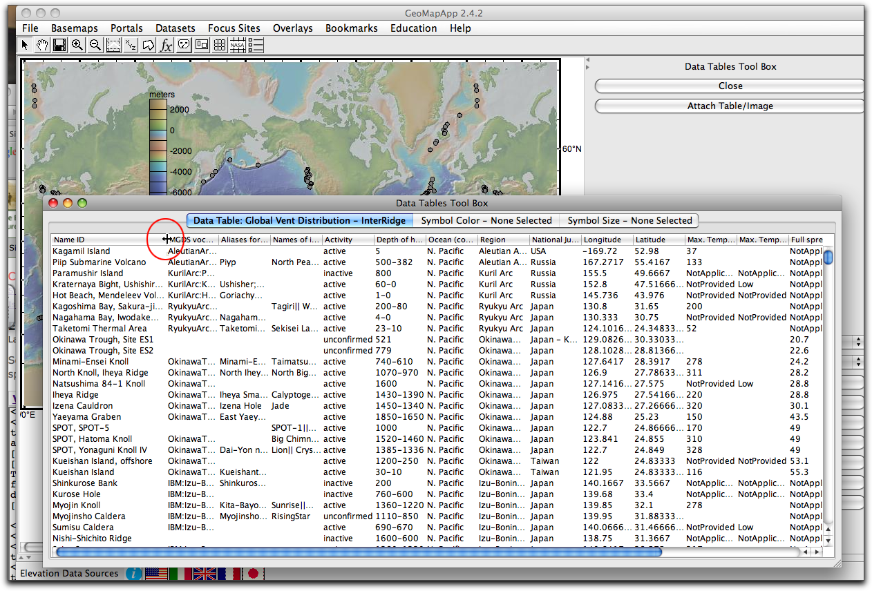Click the table's vertical scrollbar thumb
Image resolution: width=872 pixels, height=591 pixels.
click(x=828, y=258)
